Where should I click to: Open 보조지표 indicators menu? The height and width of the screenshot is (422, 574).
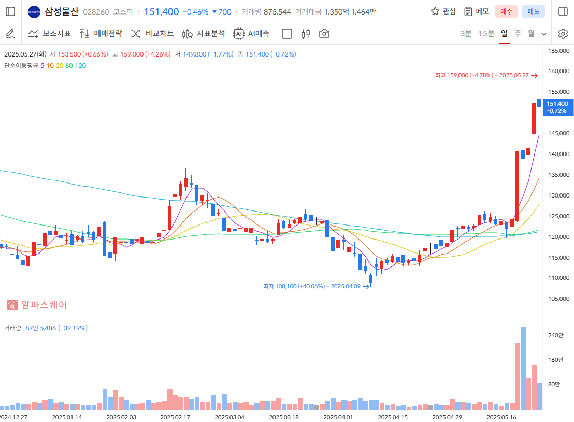pos(49,34)
